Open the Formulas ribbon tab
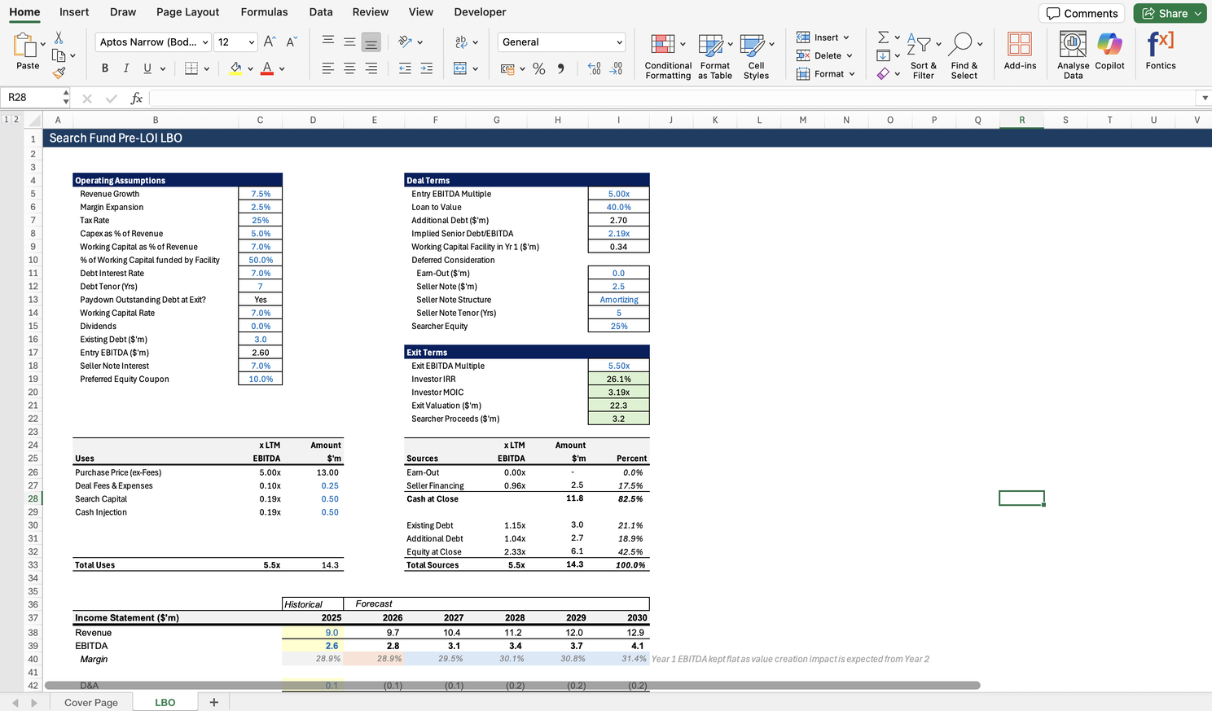The width and height of the screenshot is (1212, 711). (264, 12)
